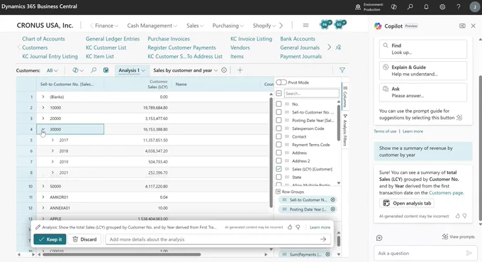Open the Finance menu
Viewport: 482px width, 262px height.
point(106,26)
